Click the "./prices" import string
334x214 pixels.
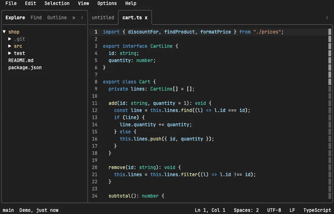tap(267, 32)
